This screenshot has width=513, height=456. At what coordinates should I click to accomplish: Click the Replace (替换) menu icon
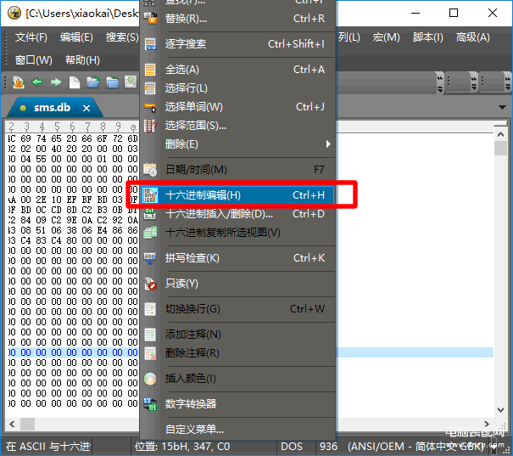(150, 18)
